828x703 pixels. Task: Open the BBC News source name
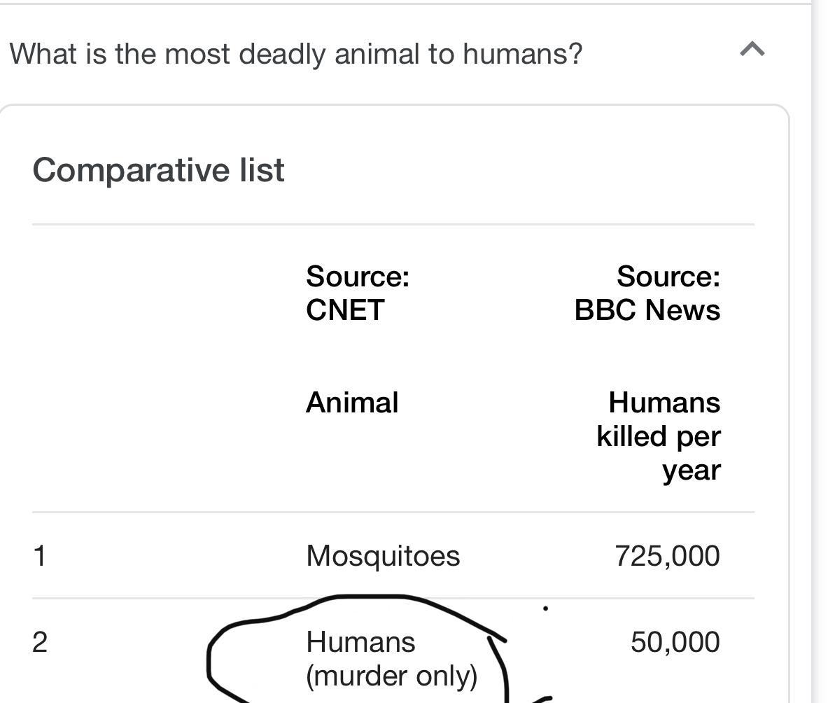(647, 310)
